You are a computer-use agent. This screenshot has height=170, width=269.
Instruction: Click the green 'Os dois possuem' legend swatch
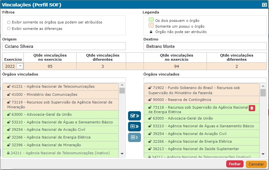click(151, 20)
